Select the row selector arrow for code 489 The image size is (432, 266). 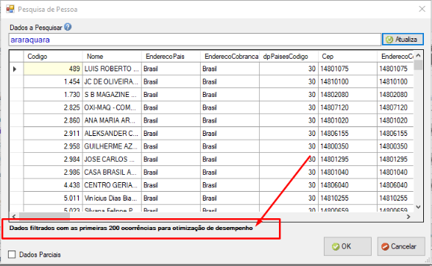coord(16,69)
